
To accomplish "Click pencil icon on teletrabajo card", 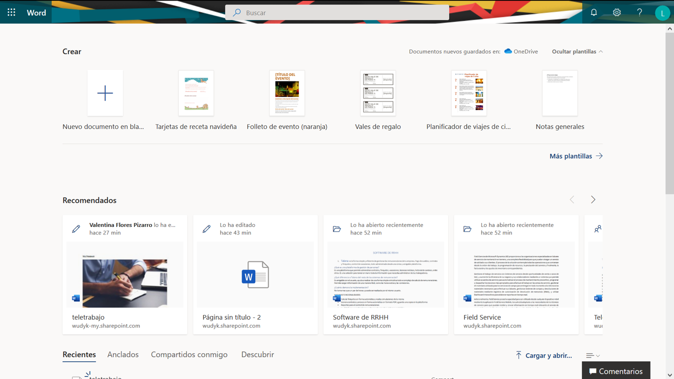I will tap(76, 229).
